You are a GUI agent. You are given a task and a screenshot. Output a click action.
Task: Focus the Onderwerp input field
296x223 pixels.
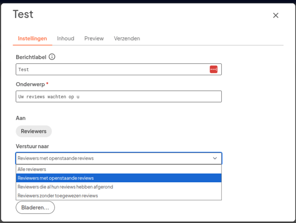tap(119, 97)
